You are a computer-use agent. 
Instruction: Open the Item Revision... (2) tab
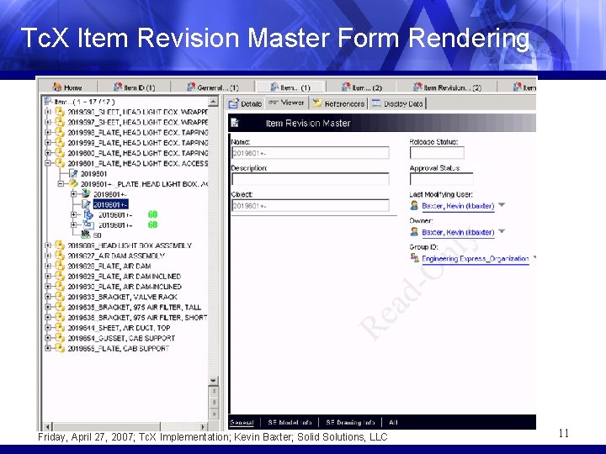[447, 87]
